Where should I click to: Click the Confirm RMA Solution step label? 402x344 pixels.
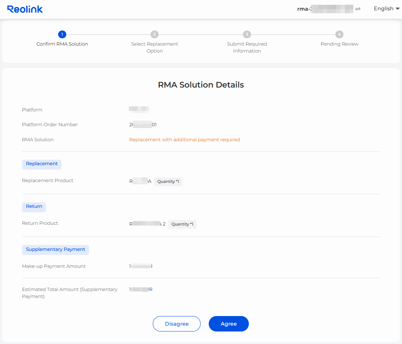point(62,44)
